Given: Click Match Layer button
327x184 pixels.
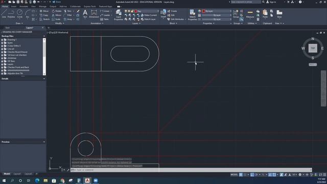Looking at the screenshot, I should coord(148,19).
